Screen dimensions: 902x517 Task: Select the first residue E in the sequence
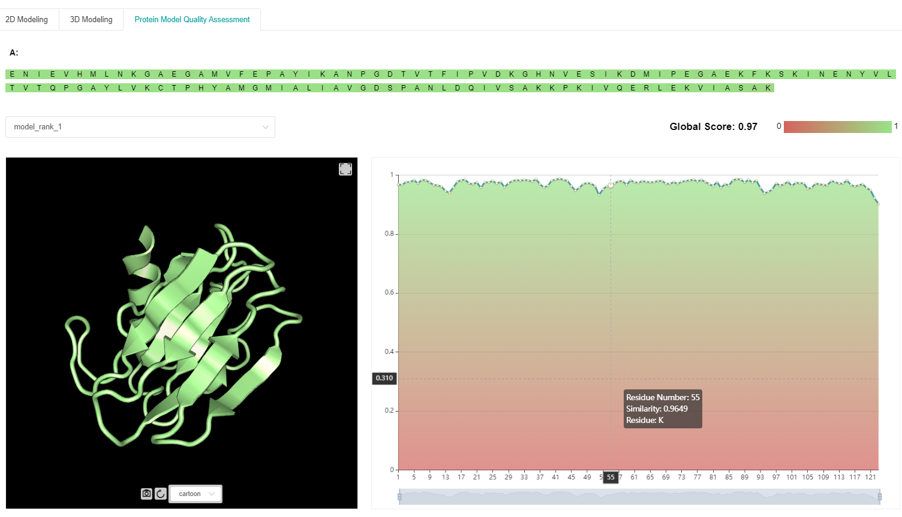[x=12, y=74]
